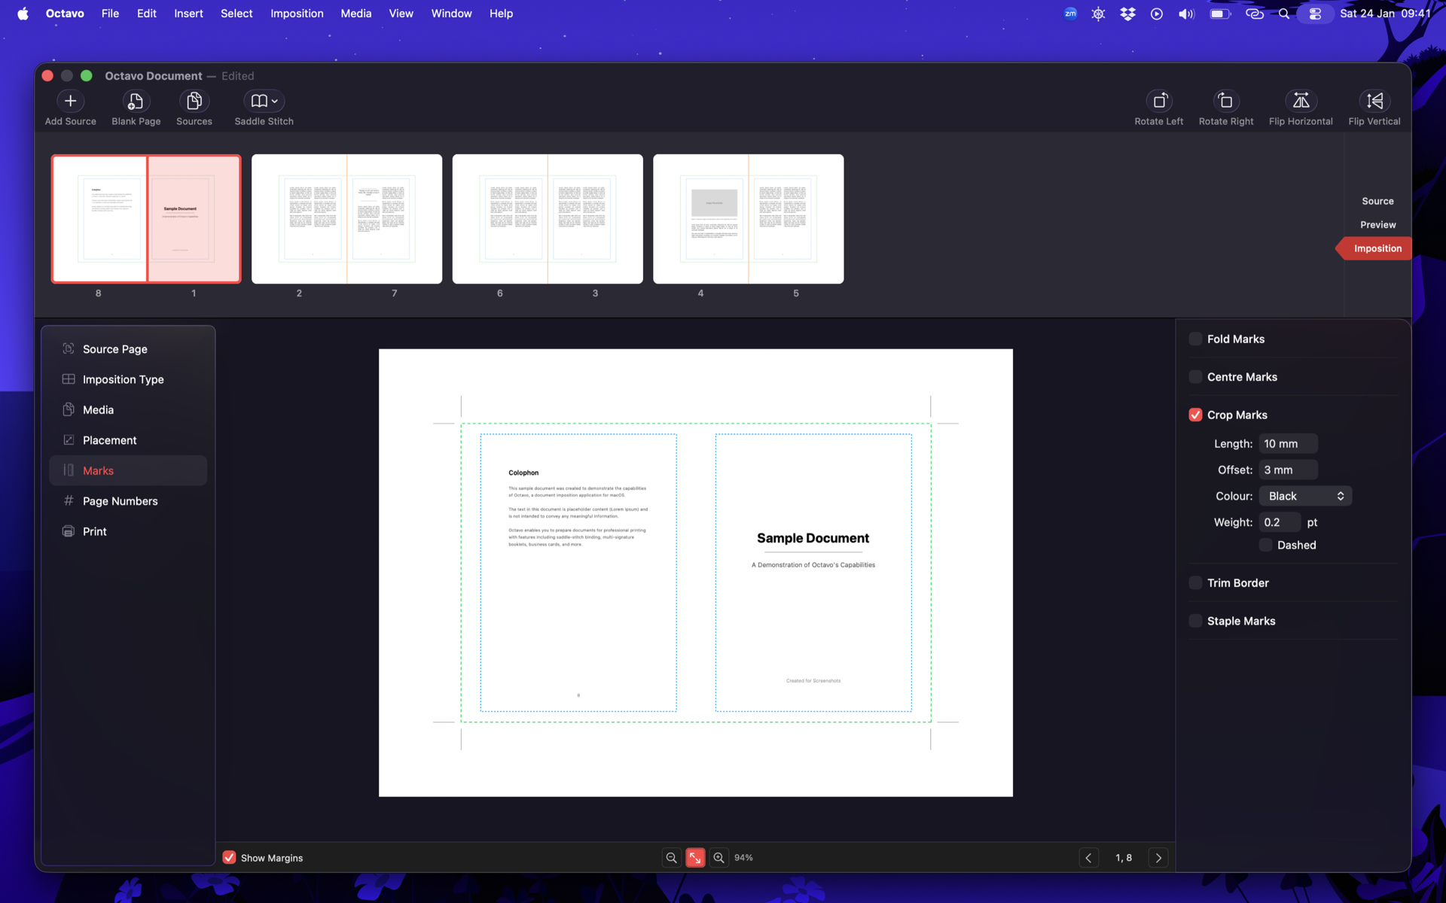Insert a Blank Page
The width and height of the screenshot is (1446, 903).
click(x=136, y=101)
